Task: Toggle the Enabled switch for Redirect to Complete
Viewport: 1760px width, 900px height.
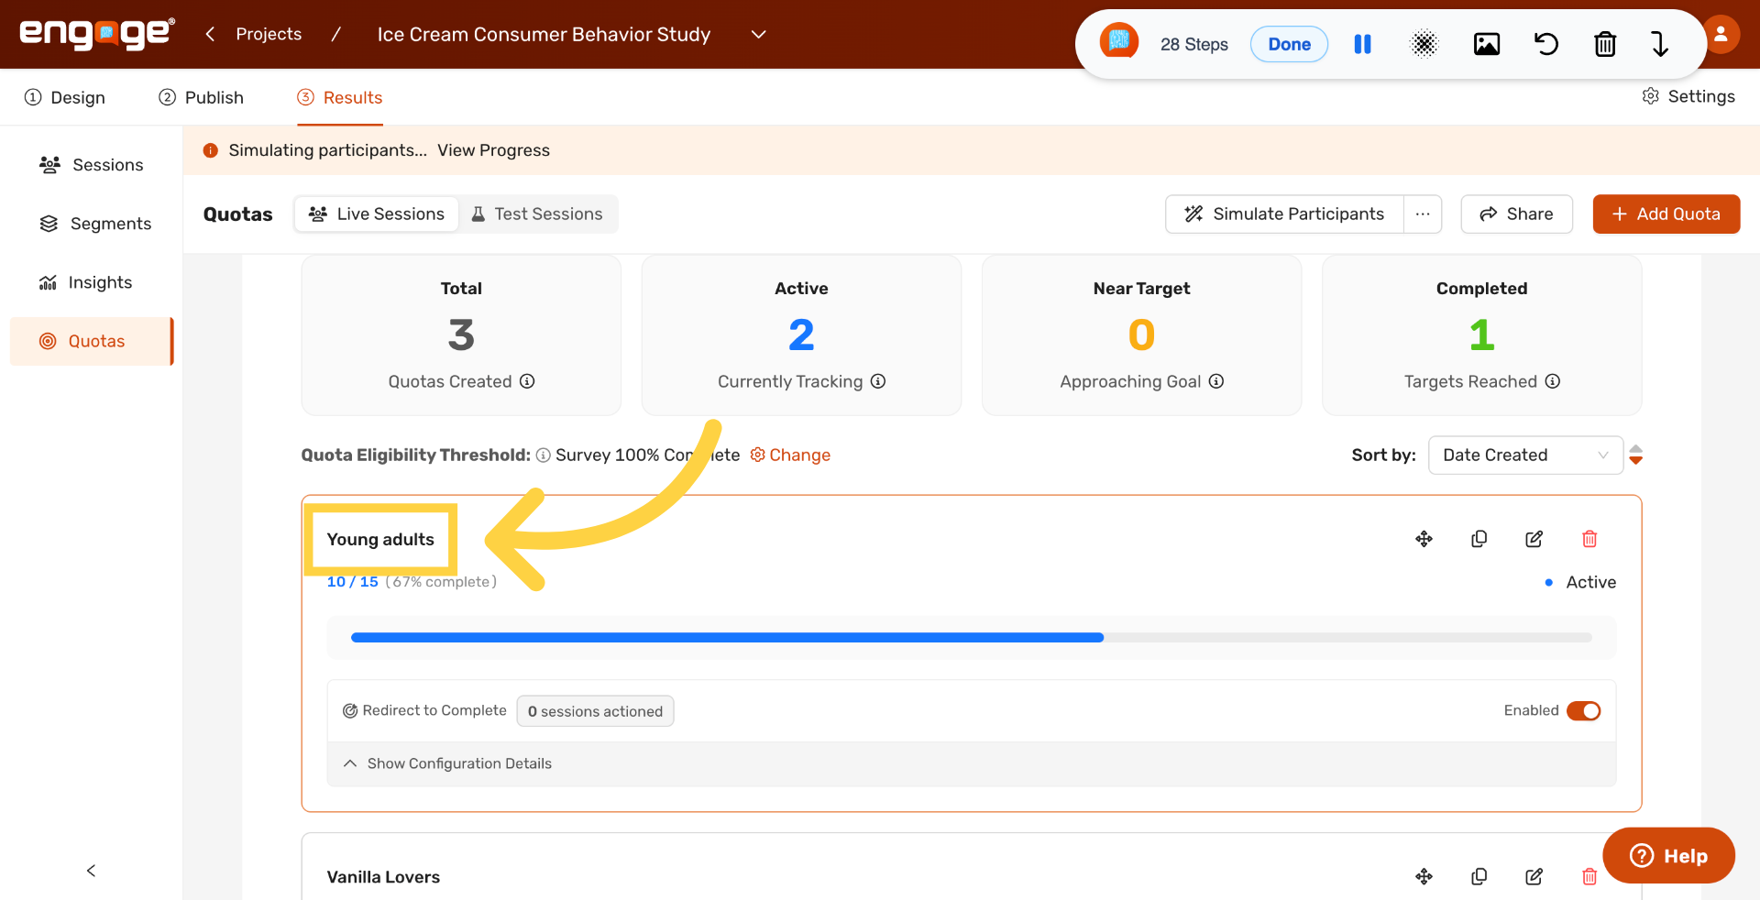Action: (1583, 711)
